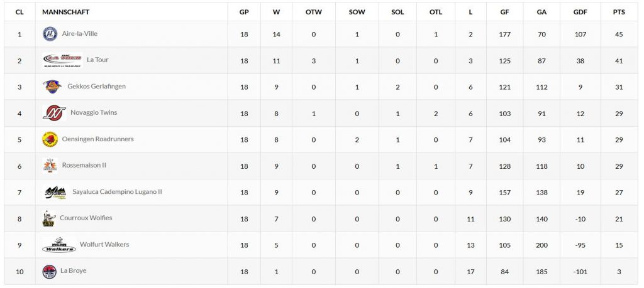Select the Novaggio Twins logo
The width and height of the screenshot is (644, 288).
click(54, 113)
